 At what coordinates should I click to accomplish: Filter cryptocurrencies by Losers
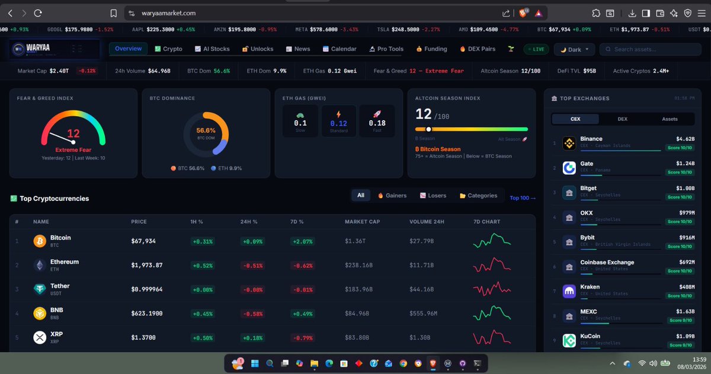point(433,195)
